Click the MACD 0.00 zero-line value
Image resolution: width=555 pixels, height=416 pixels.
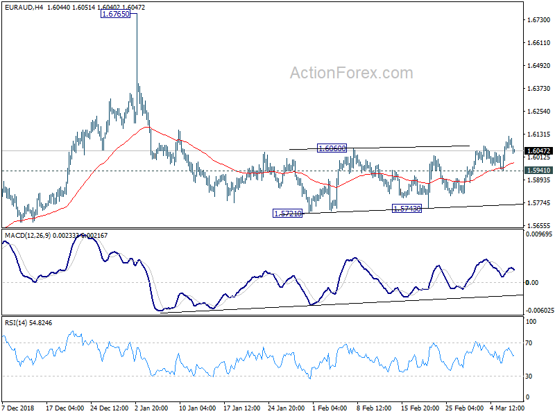(x=532, y=283)
